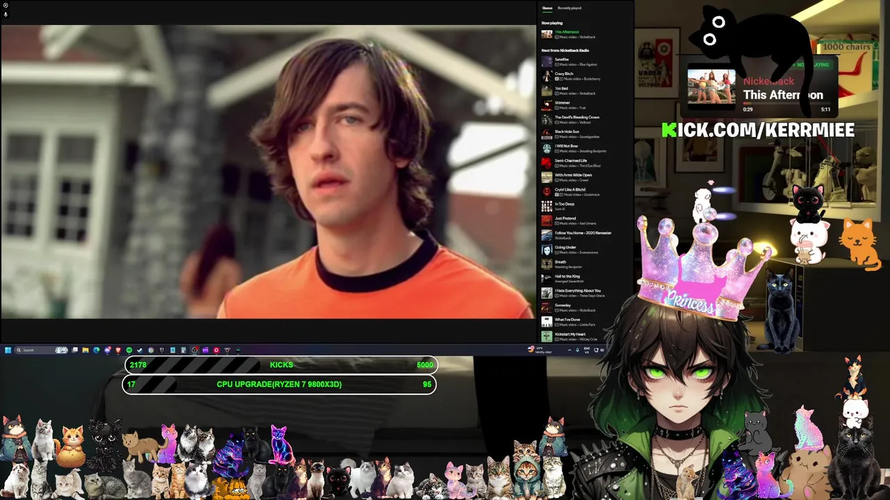Click the This Afternoon now-playing thumbnail
The image size is (890, 500).
pyautogui.click(x=547, y=34)
